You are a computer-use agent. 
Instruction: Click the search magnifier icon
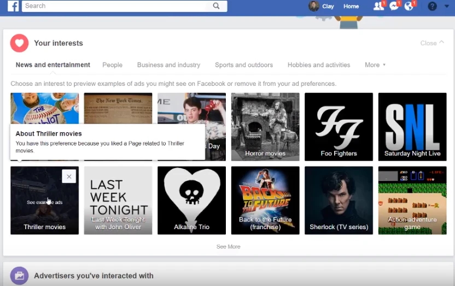coord(216,6)
